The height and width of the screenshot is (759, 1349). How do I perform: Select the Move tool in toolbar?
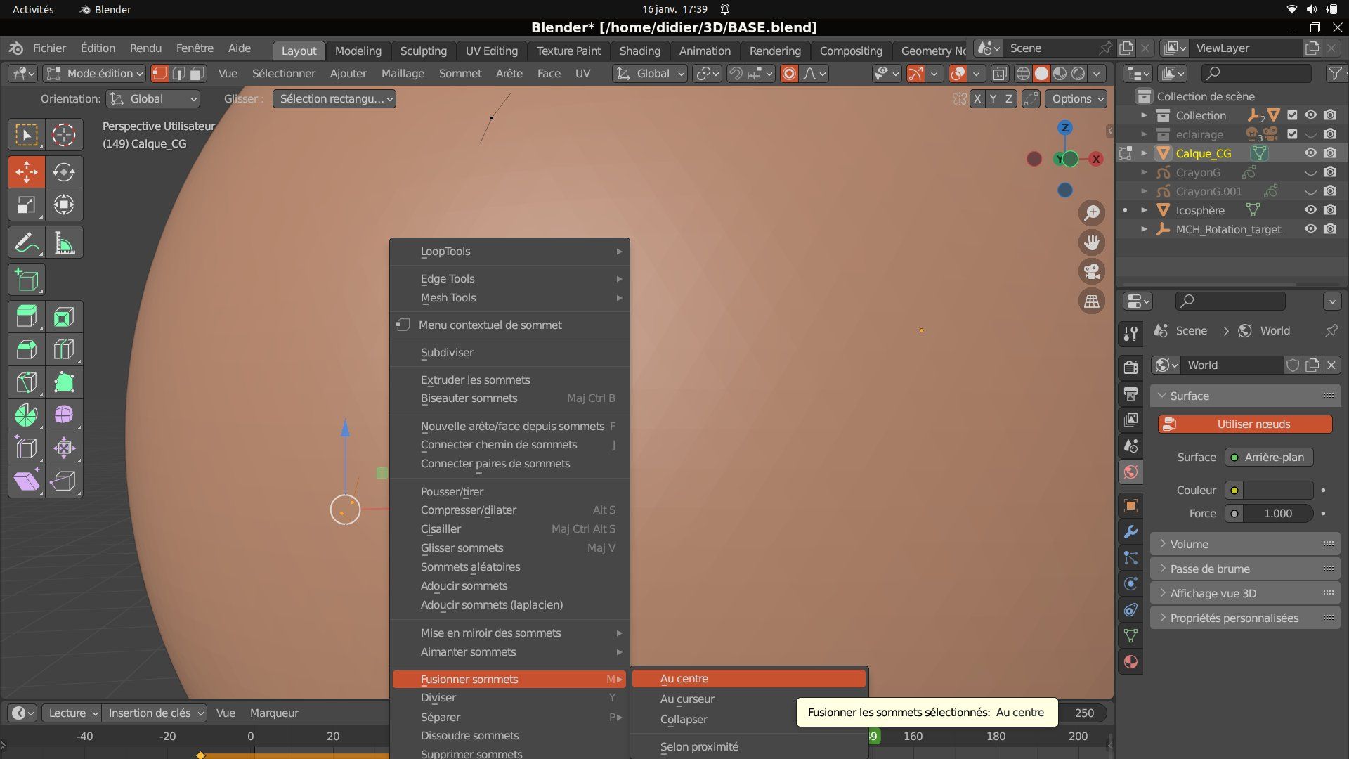point(27,171)
